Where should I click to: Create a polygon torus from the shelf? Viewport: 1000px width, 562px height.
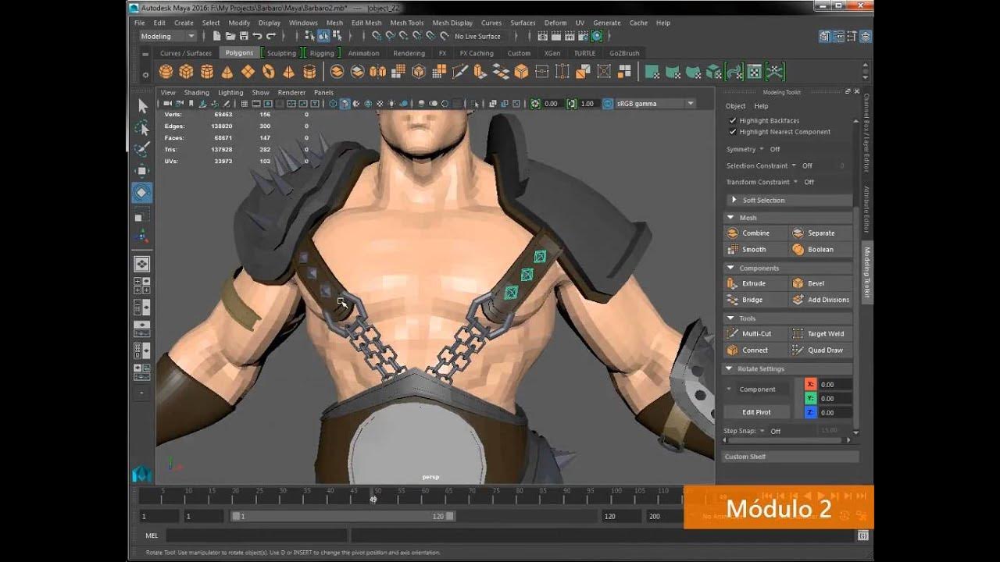[x=269, y=72]
